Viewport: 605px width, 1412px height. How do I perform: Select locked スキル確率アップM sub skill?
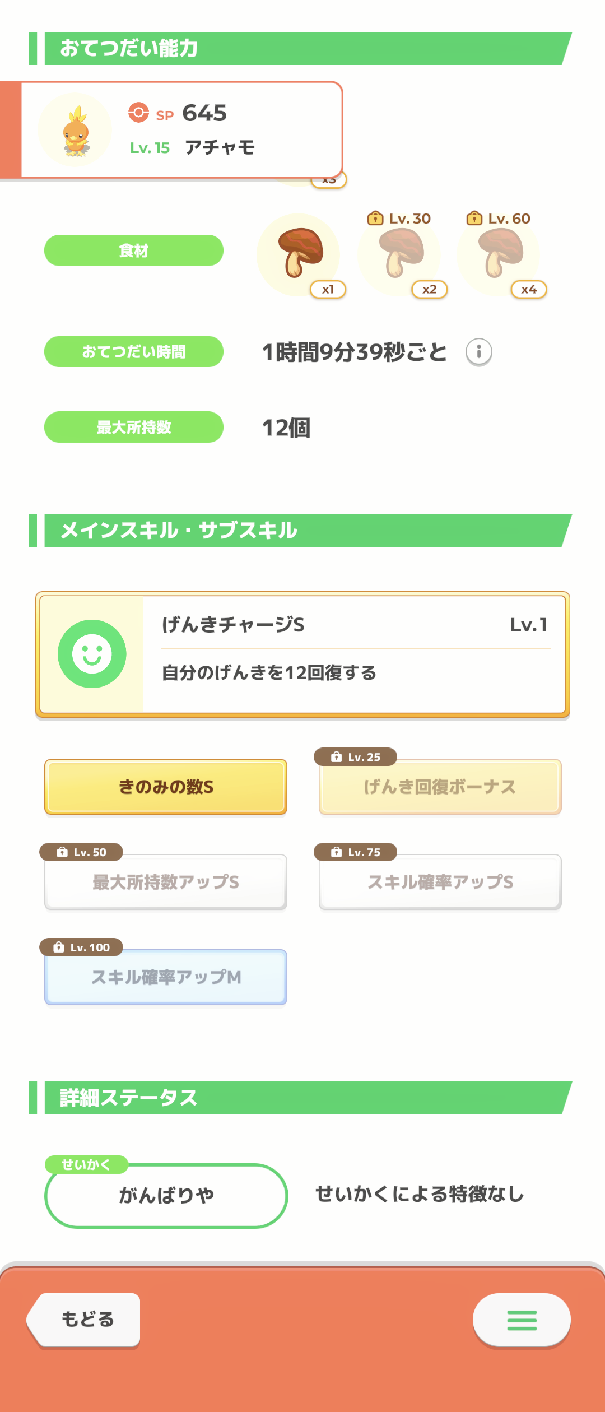pos(166,977)
